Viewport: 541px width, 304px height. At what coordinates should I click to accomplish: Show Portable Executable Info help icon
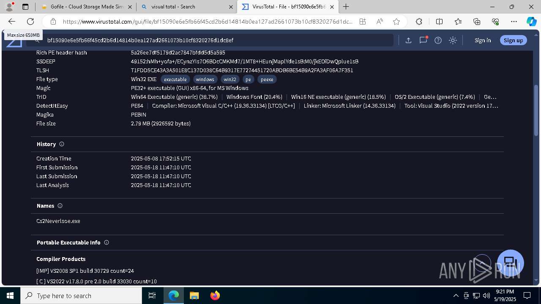[x=107, y=242]
